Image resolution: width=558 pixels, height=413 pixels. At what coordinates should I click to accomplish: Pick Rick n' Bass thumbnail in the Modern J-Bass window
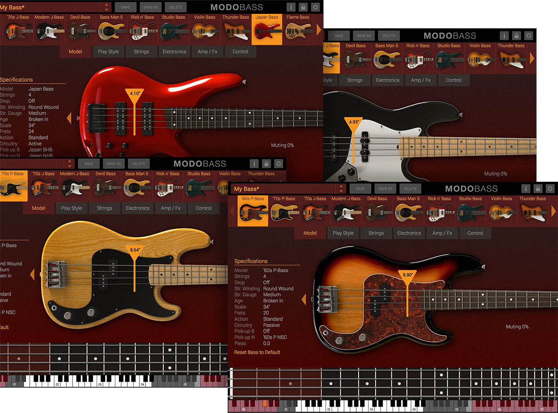[418, 58]
